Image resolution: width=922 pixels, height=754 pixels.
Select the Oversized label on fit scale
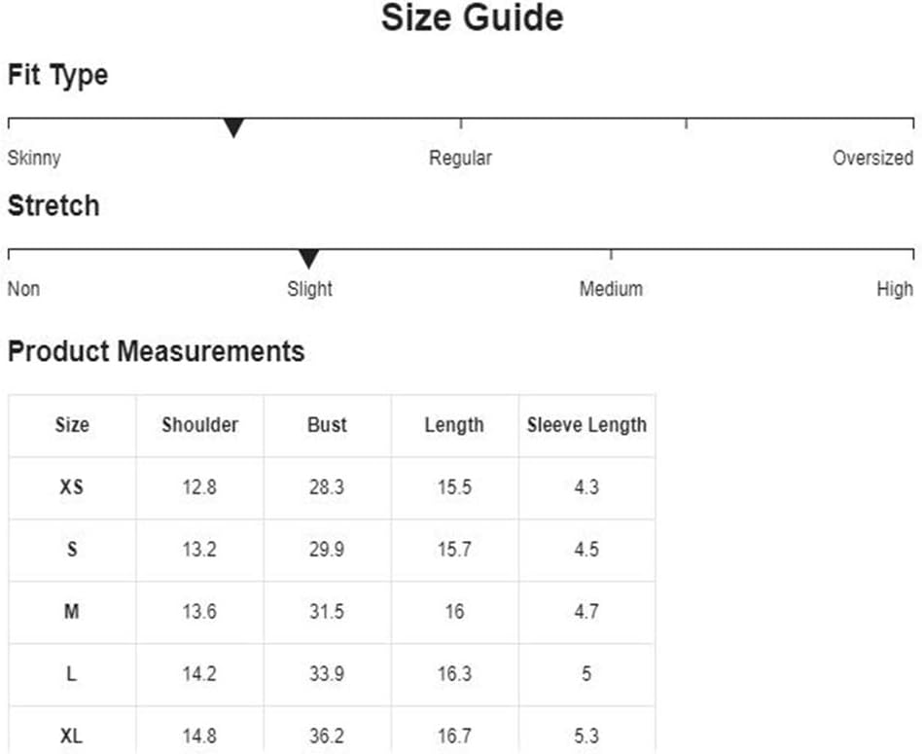tap(873, 158)
